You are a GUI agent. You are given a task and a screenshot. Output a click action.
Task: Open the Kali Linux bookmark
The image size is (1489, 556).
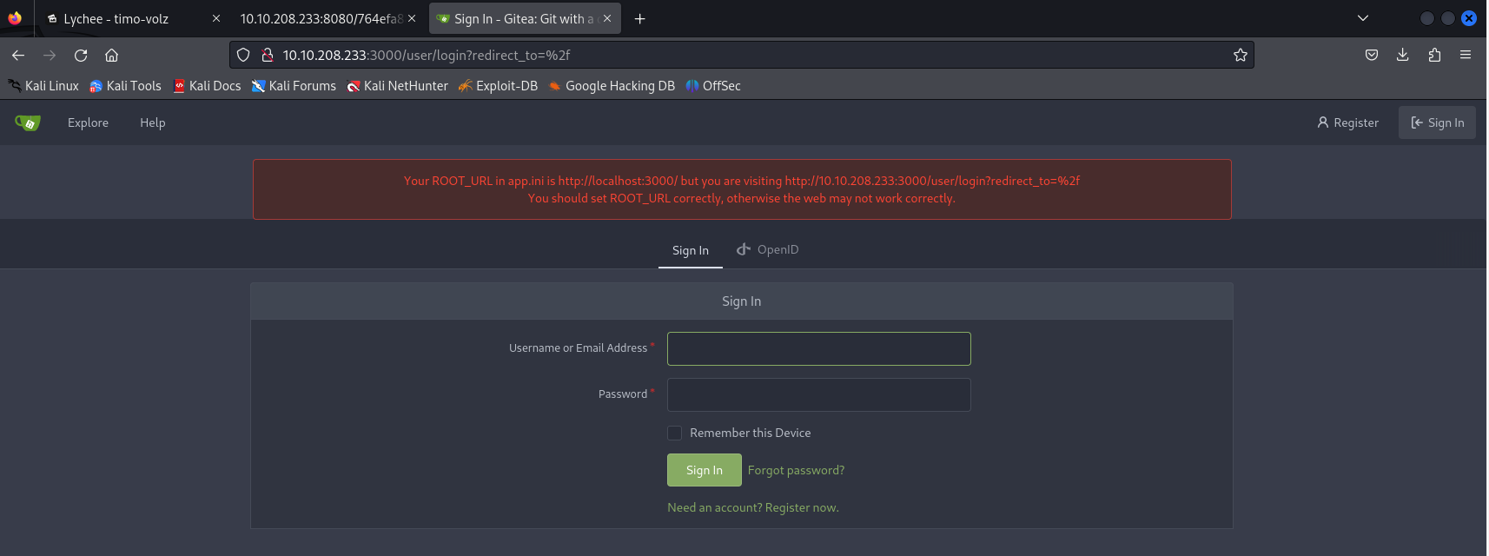pos(43,85)
